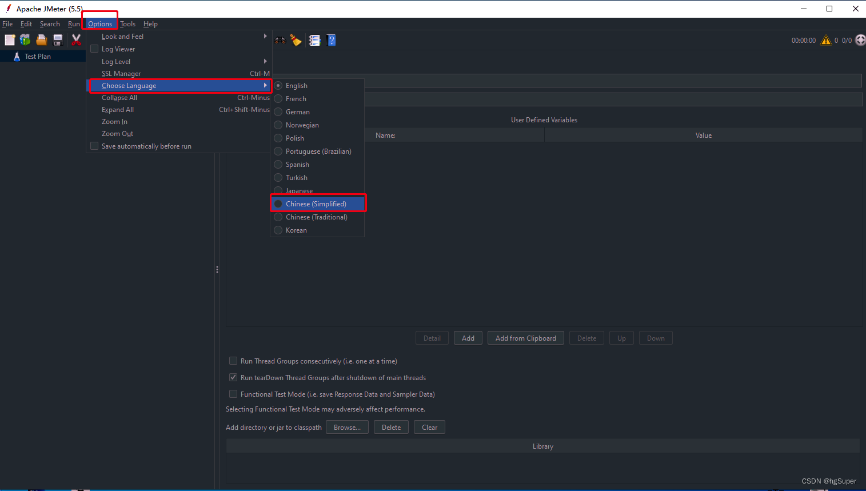This screenshot has height=491, width=866.
Task: Click the Library table header
Action: click(543, 446)
